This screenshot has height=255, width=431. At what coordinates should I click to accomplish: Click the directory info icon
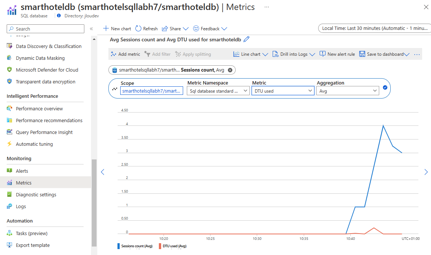point(59,15)
